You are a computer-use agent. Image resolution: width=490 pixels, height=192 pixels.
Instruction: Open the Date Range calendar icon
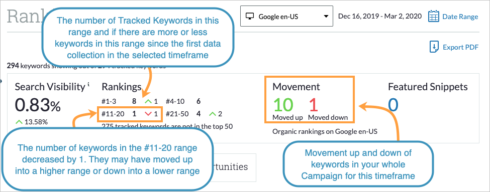tap(434, 16)
